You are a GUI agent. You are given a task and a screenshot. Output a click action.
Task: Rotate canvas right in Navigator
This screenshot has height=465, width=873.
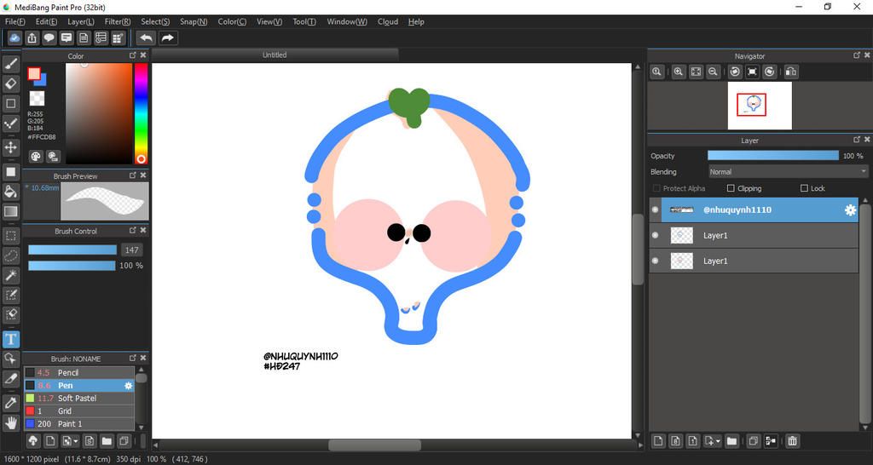click(770, 72)
